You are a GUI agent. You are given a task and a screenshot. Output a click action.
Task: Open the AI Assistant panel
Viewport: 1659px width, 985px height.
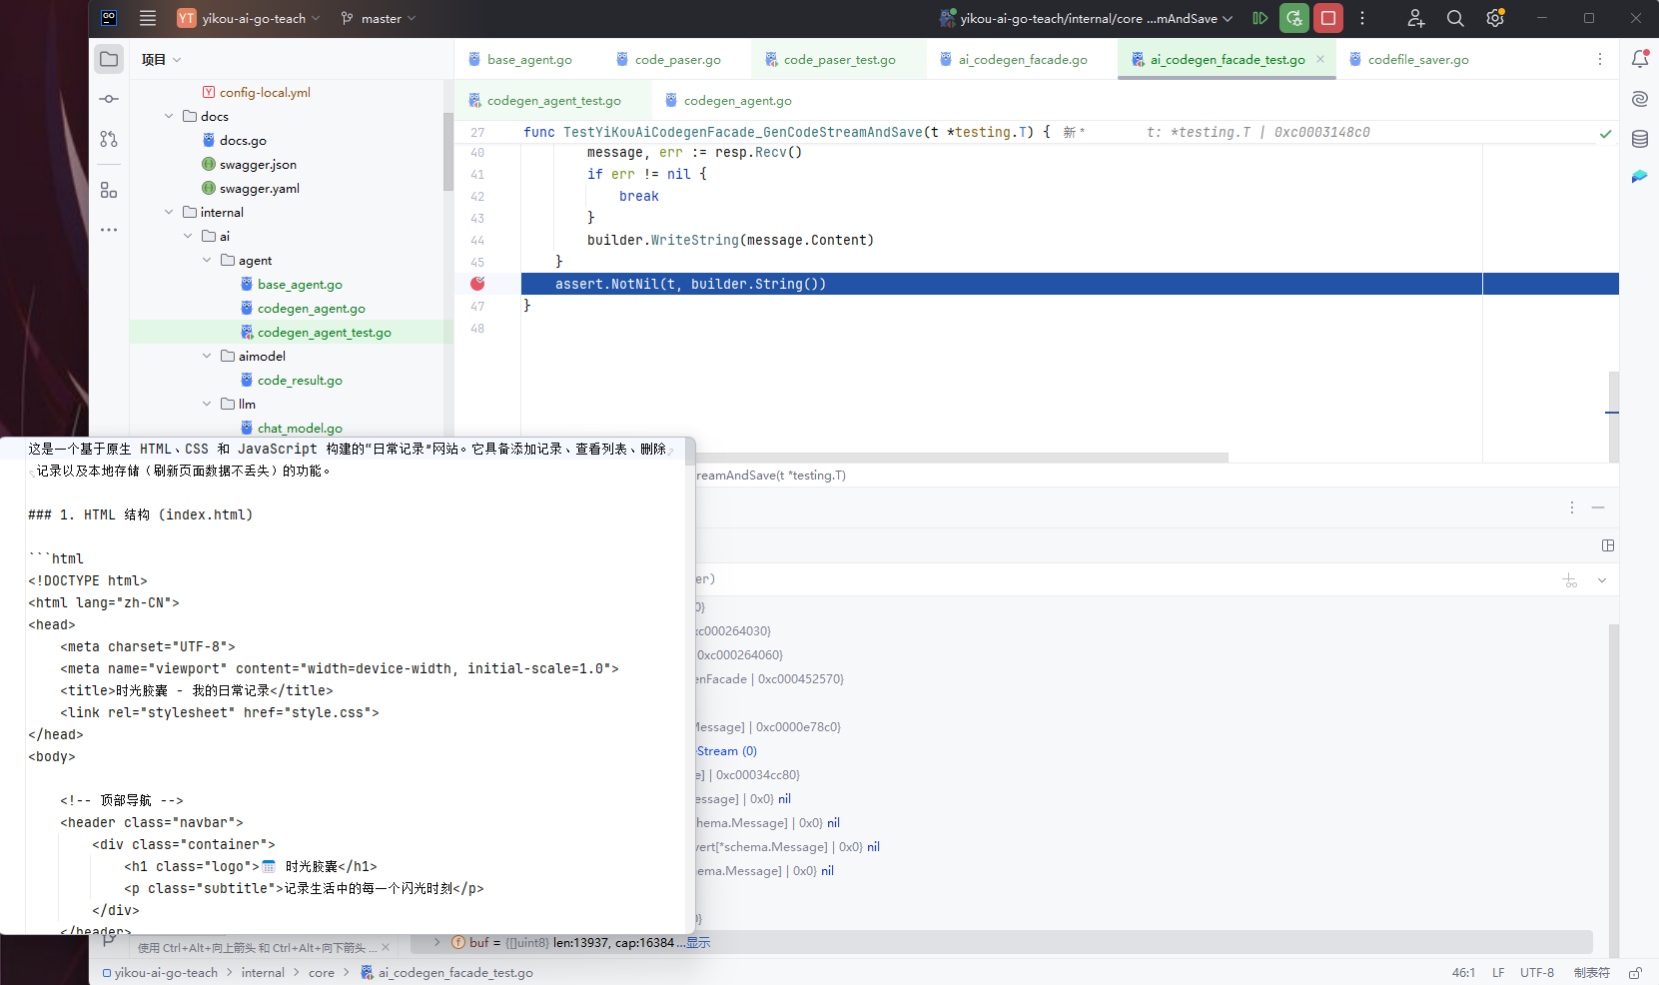click(1640, 99)
